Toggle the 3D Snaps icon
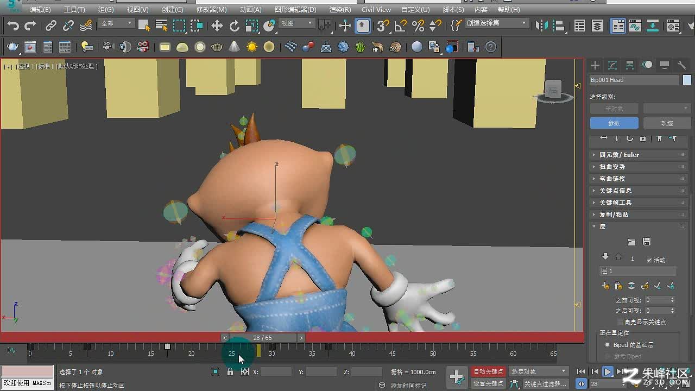 [383, 26]
